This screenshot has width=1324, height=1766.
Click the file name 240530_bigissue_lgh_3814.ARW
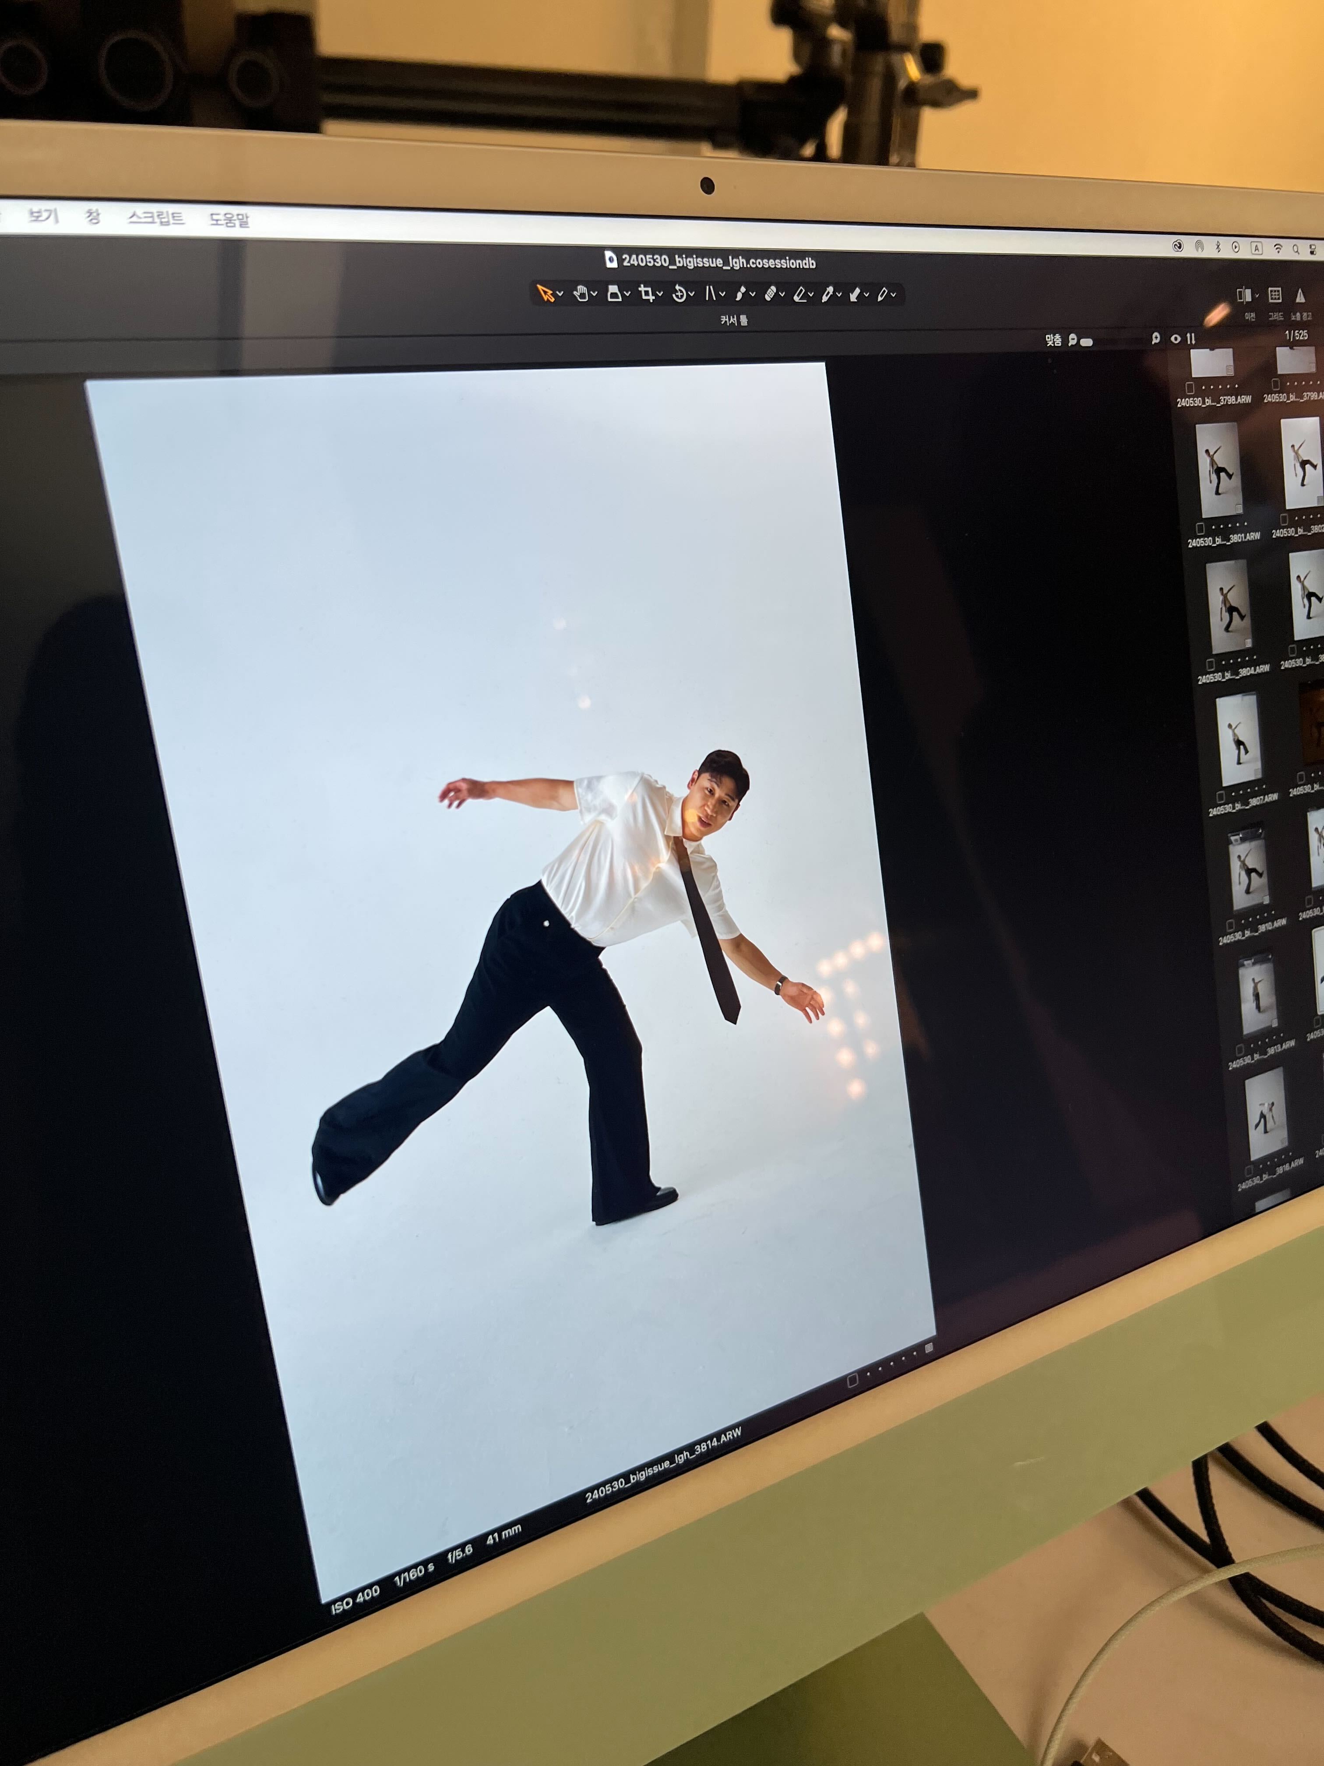pos(663,1464)
